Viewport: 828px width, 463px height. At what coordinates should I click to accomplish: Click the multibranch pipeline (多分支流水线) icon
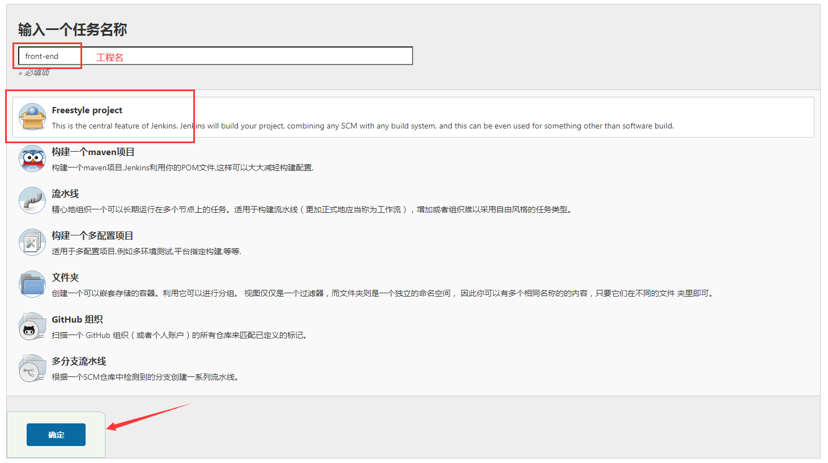click(x=32, y=368)
